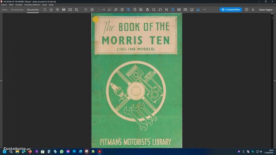Click the Save file icon
This screenshot has height=155, width=276.
click(x=45, y=10)
